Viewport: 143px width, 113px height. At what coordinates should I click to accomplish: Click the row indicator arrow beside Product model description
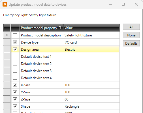coord(7,35)
